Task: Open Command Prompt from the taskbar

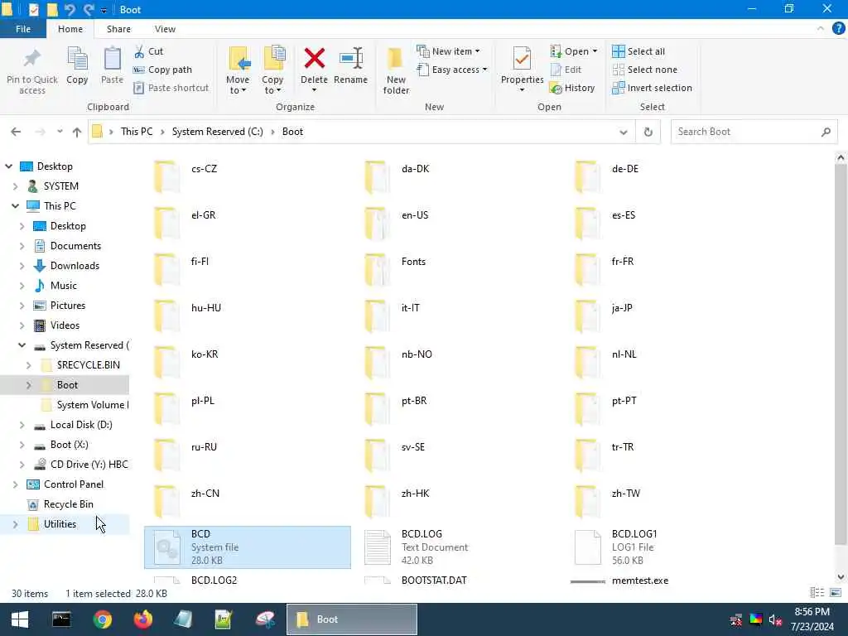Action: [x=61, y=619]
